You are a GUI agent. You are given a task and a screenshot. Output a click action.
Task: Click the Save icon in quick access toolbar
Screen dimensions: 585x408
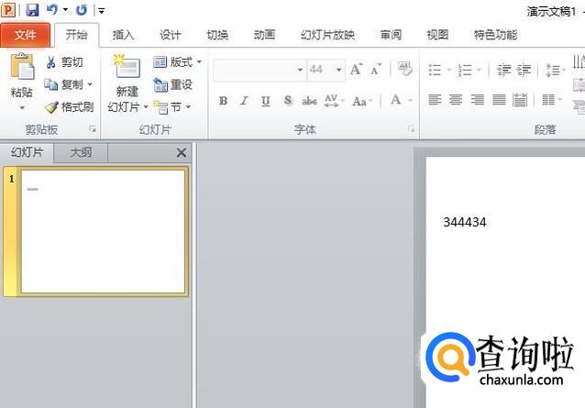pos(32,10)
